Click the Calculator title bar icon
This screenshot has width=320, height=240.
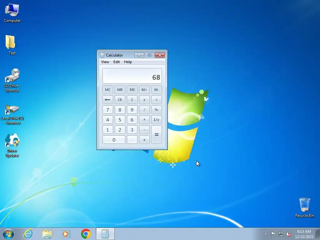102,55
